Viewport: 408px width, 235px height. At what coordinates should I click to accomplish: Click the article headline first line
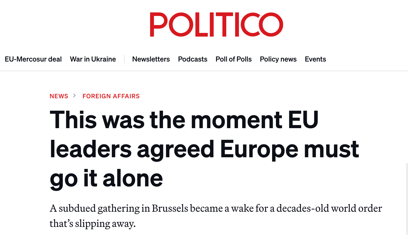click(x=184, y=120)
